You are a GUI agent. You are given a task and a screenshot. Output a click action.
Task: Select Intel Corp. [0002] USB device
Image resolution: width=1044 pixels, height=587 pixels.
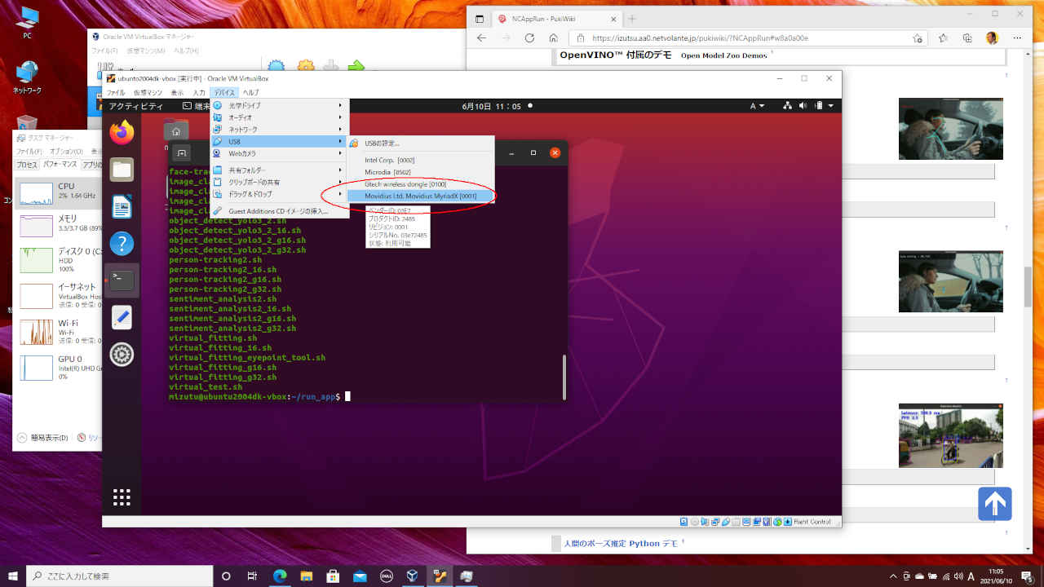[x=422, y=160]
